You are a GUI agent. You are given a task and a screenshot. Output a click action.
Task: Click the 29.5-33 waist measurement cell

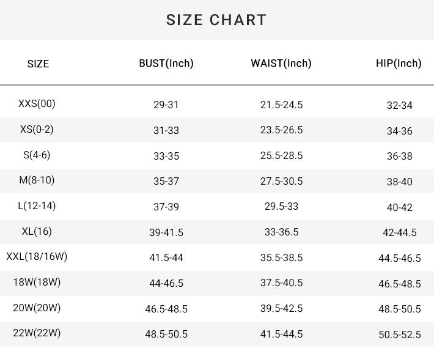coord(281,207)
